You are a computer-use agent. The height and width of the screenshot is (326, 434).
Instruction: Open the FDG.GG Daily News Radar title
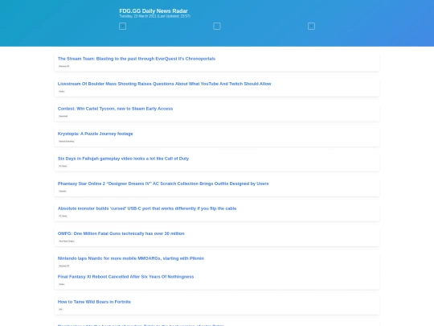point(154,10)
